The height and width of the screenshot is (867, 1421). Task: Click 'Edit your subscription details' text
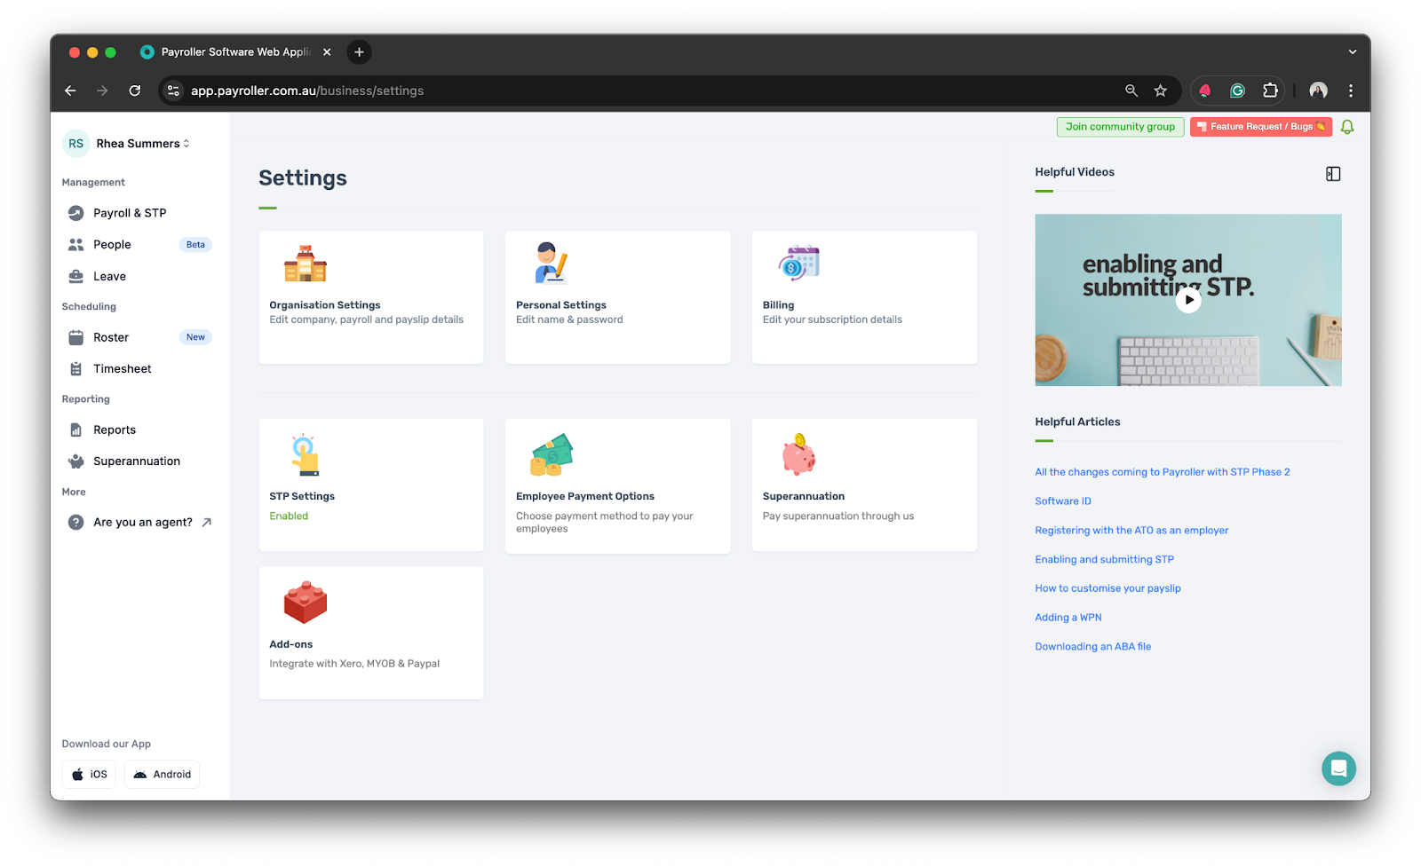point(832,319)
